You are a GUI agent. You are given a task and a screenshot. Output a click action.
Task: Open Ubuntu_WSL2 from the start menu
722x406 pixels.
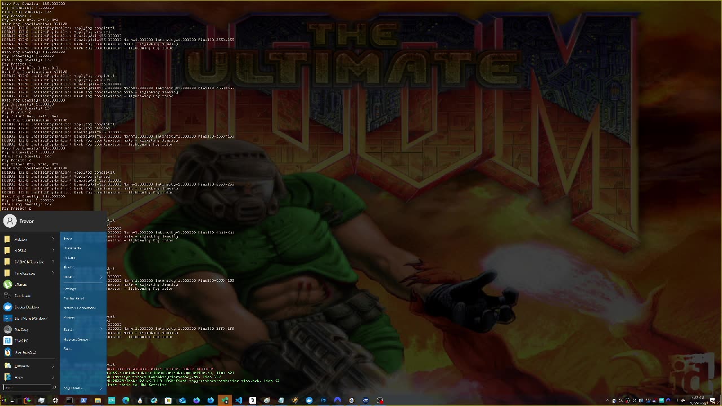click(x=29, y=352)
